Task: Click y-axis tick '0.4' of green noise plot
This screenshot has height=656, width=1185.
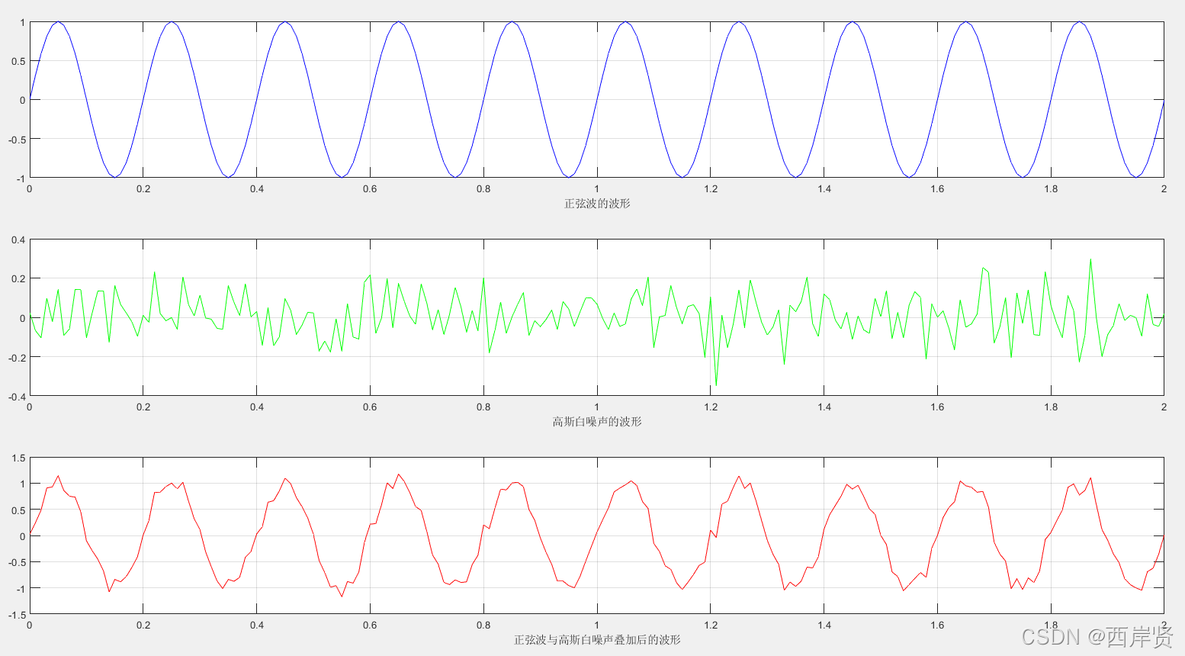Action: pyautogui.click(x=18, y=240)
